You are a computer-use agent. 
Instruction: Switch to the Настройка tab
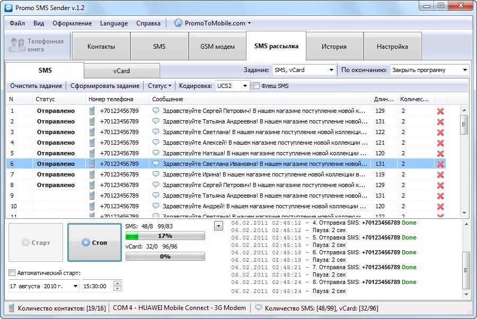coord(392,47)
